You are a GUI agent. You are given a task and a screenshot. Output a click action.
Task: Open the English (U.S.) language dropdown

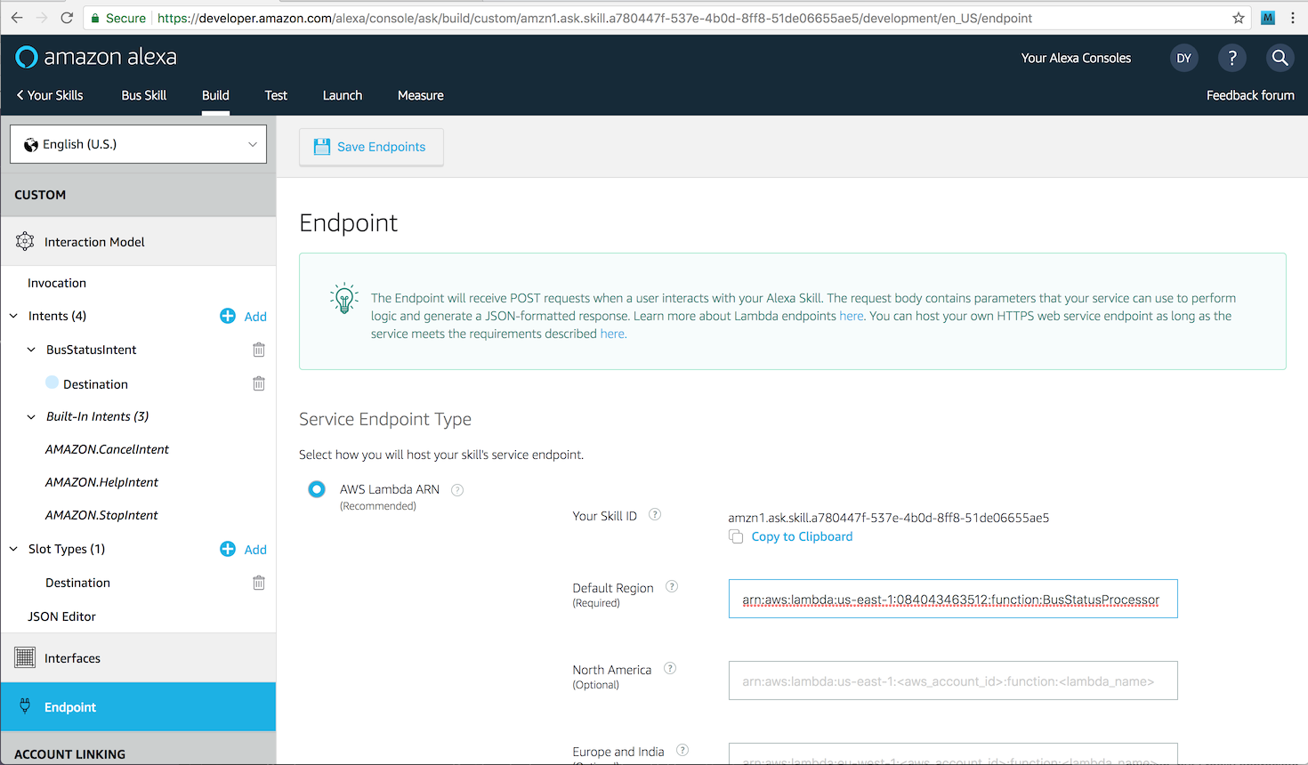tap(138, 144)
